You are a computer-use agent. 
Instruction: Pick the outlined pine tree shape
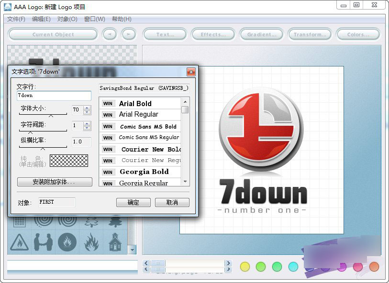(x=91, y=222)
